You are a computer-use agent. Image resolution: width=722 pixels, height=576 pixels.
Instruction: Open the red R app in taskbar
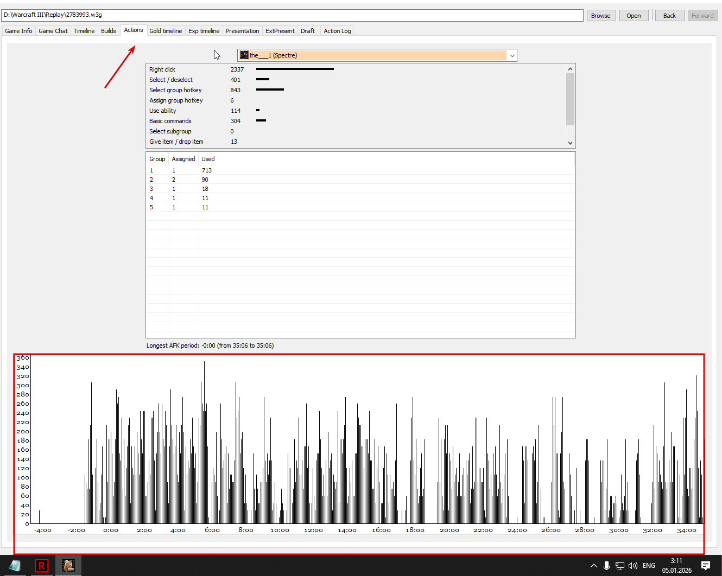(x=41, y=566)
